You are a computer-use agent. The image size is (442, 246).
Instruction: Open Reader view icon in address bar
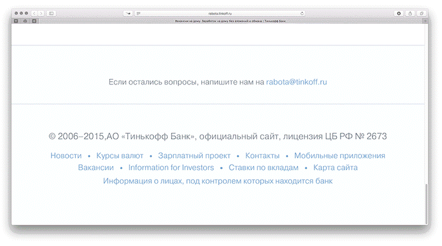click(x=138, y=13)
